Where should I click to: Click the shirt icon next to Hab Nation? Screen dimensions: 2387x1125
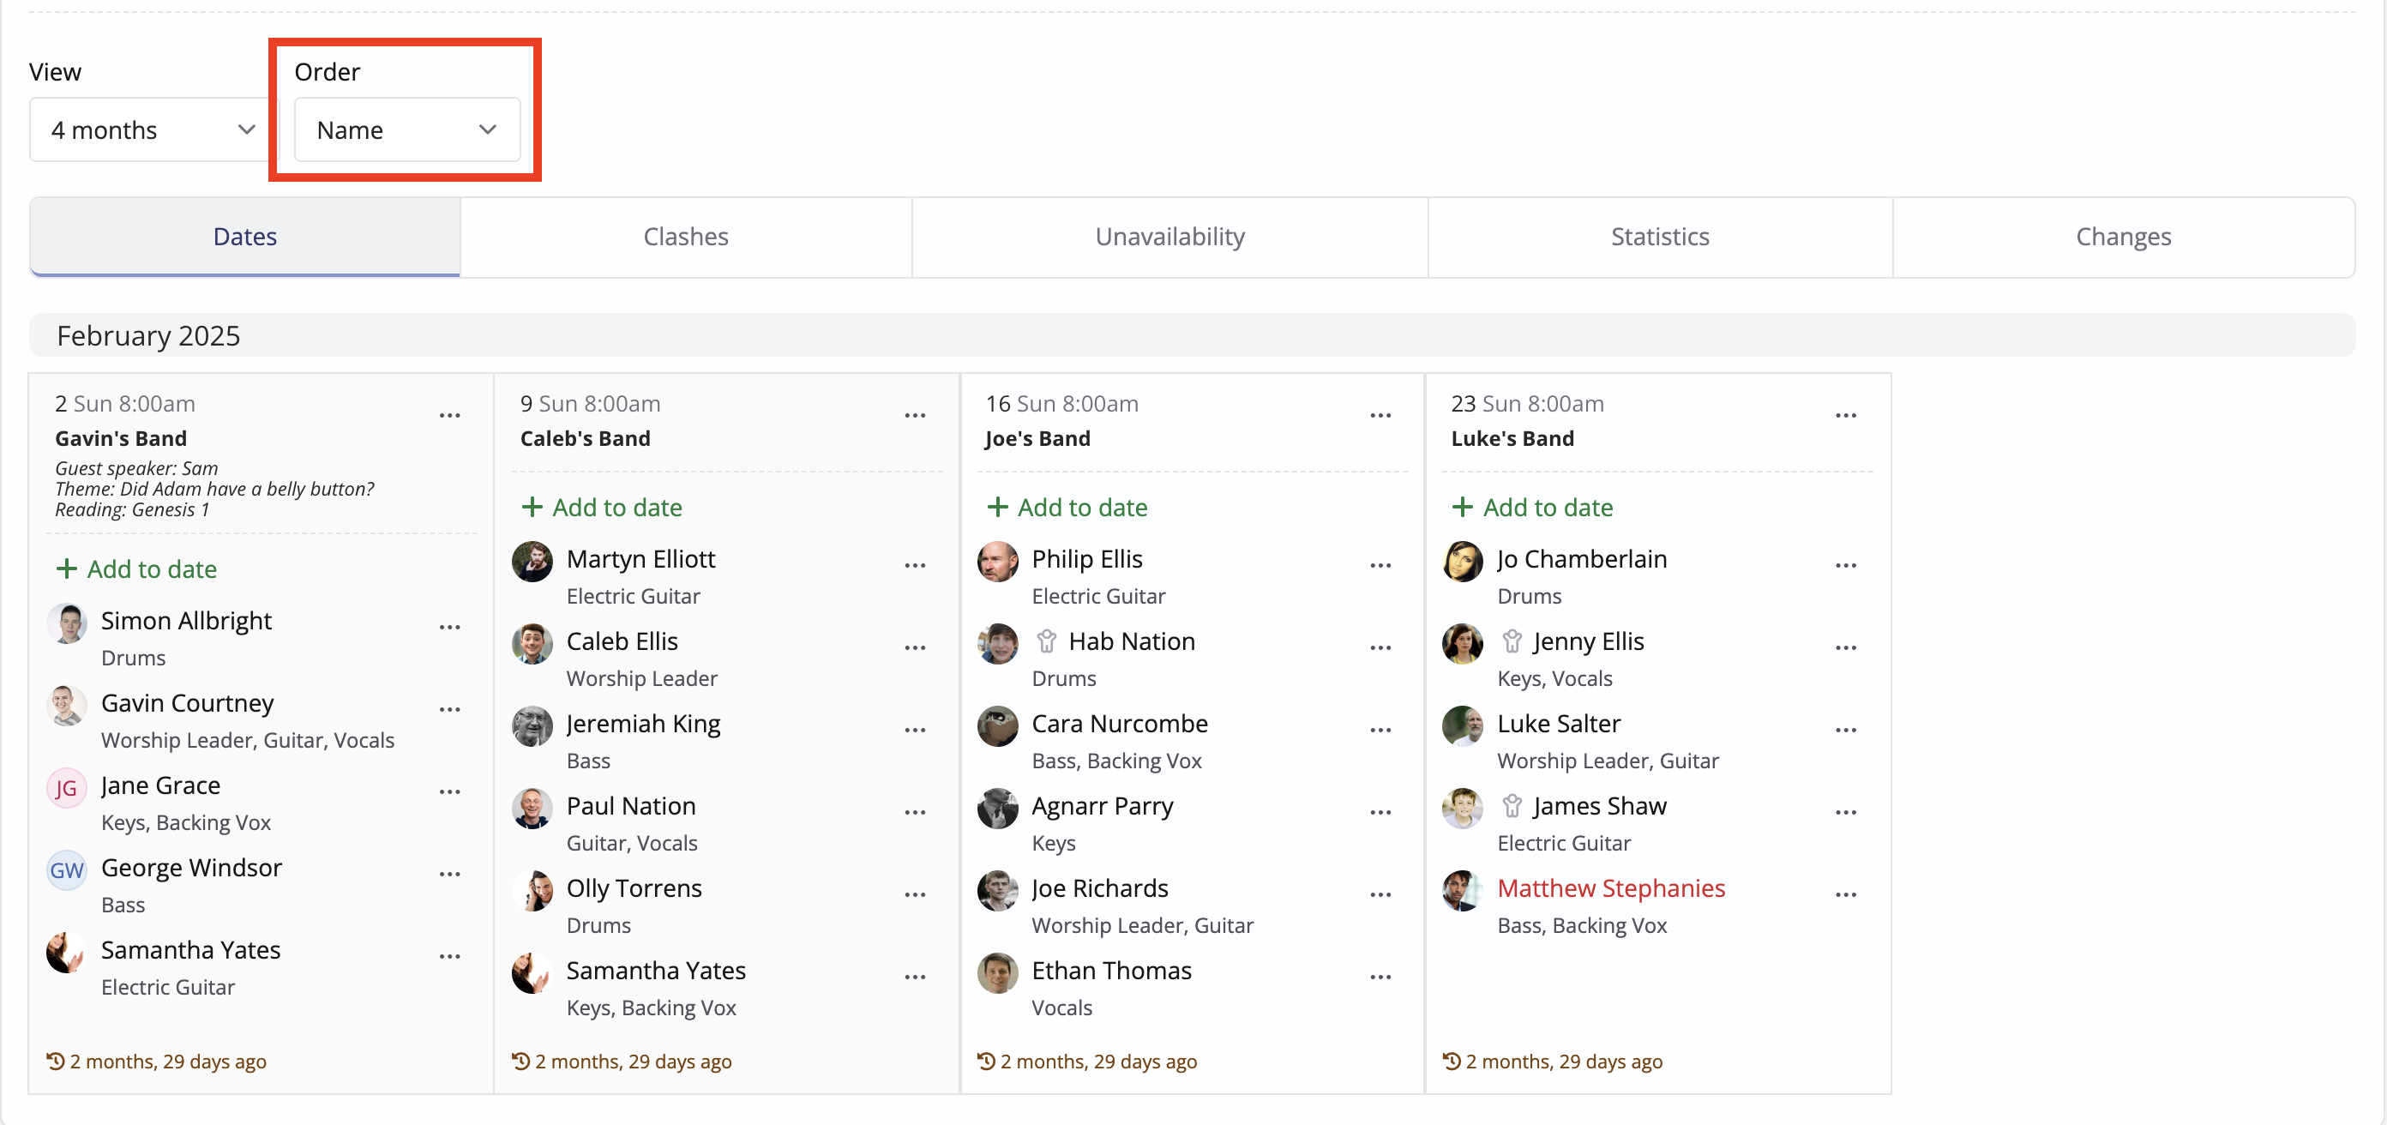1046,641
